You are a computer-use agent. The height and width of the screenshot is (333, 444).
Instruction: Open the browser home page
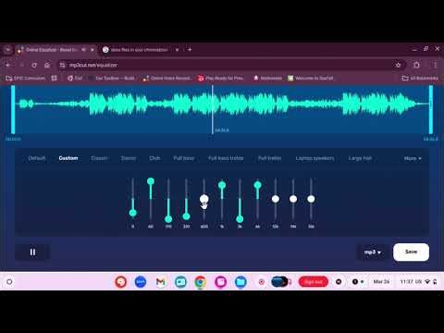(x=47, y=65)
